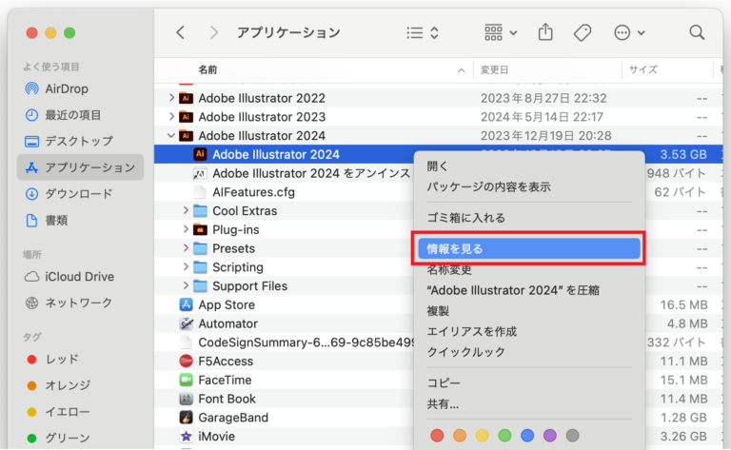Open the more actions ellipsis menu
This screenshot has height=450, width=731.
(629, 32)
